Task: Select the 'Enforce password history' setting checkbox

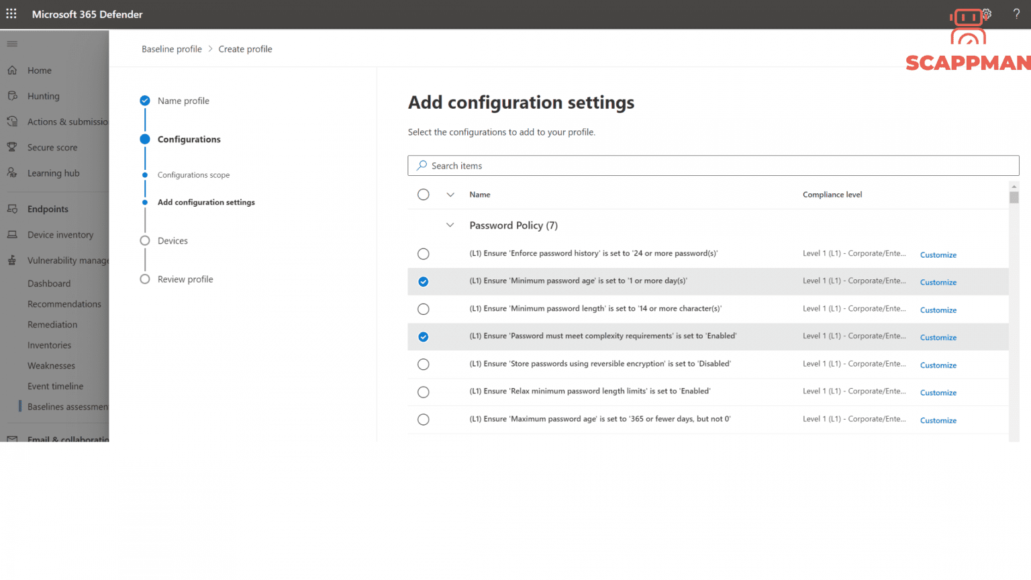Action: point(423,254)
